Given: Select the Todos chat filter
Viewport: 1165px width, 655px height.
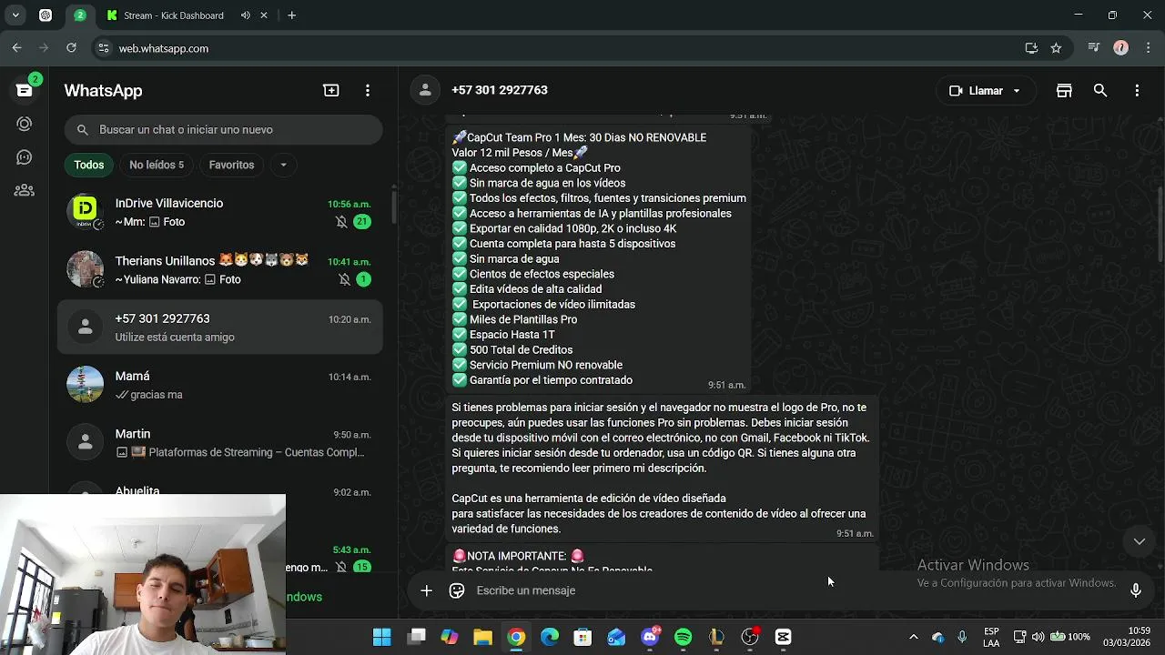Looking at the screenshot, I should pos(89,165).
